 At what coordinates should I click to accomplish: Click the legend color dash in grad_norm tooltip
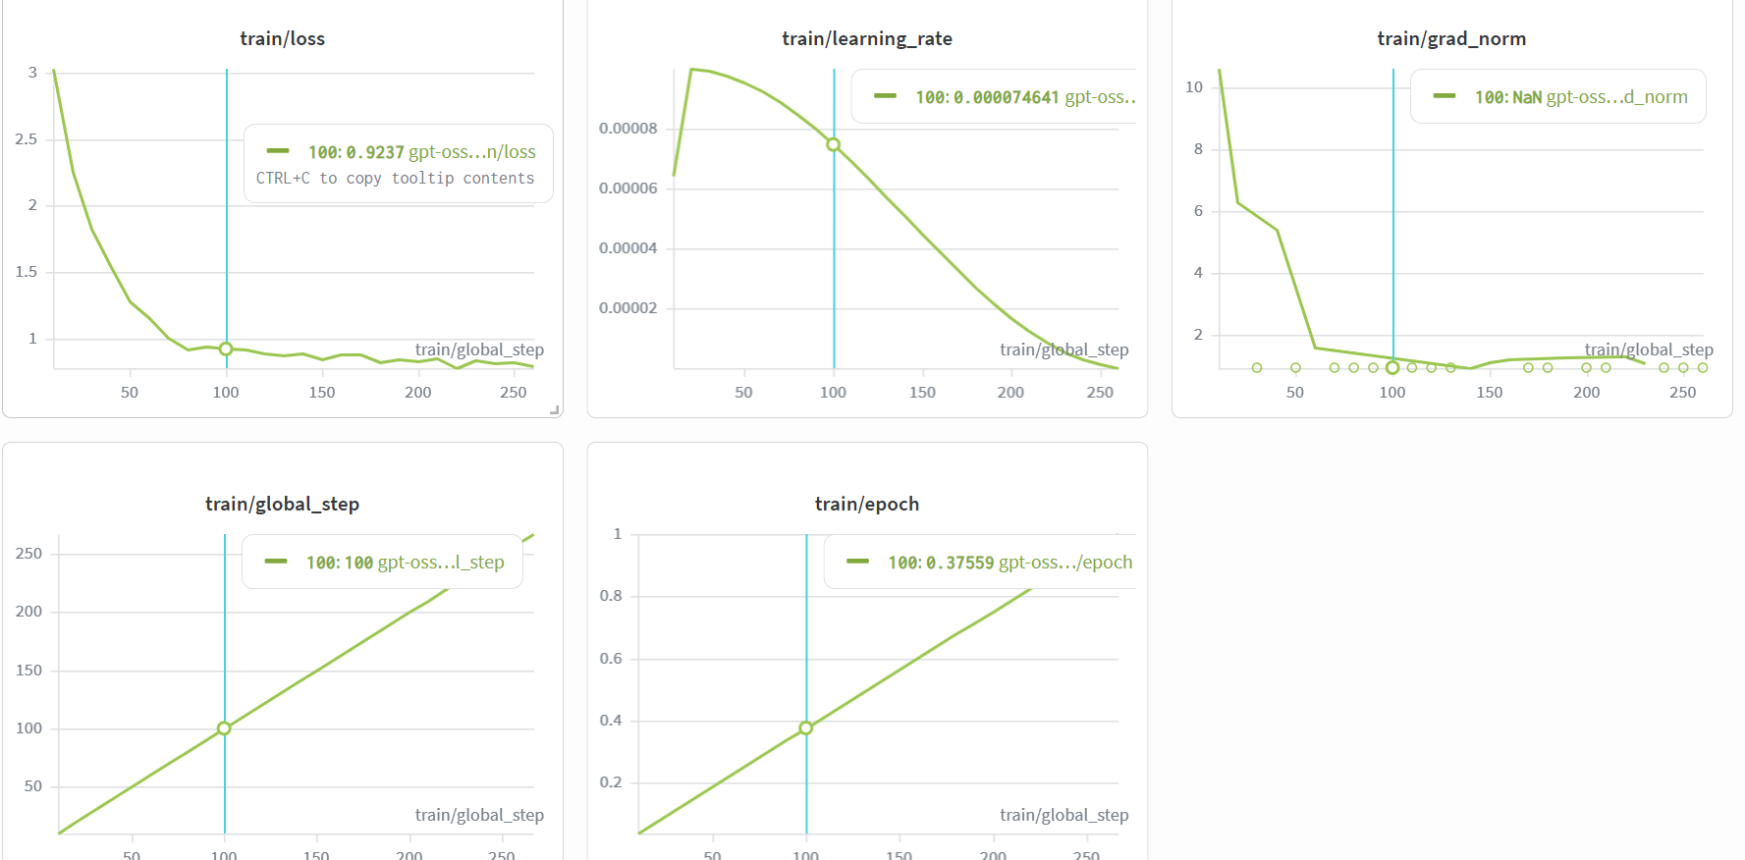1444,96
